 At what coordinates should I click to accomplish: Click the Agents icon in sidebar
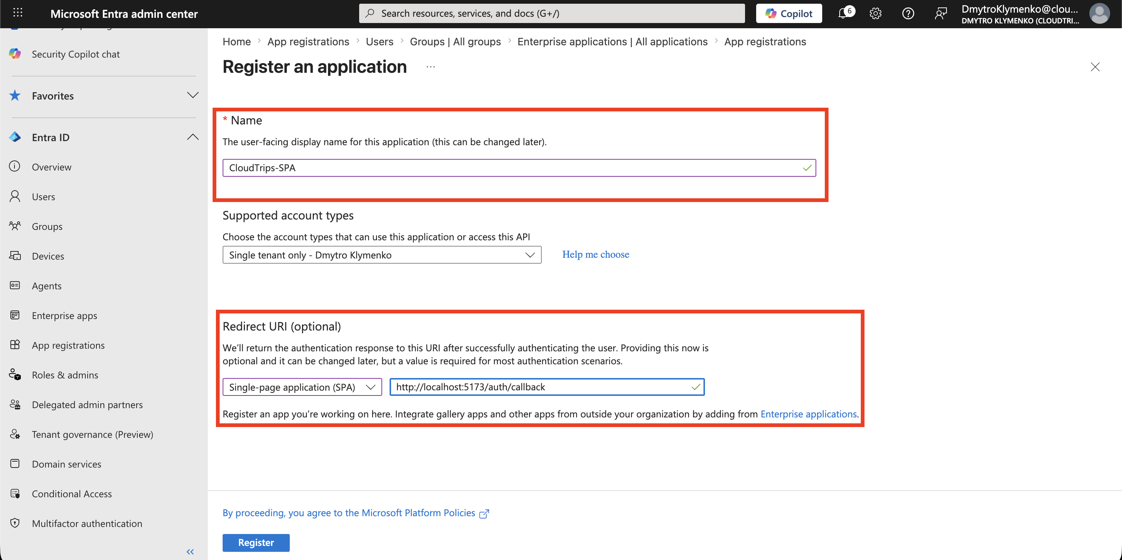[15, 286]
